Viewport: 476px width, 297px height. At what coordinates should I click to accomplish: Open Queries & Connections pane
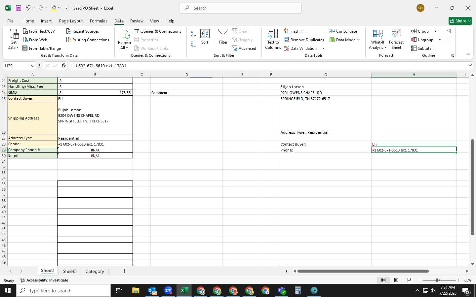pos(158,31)
